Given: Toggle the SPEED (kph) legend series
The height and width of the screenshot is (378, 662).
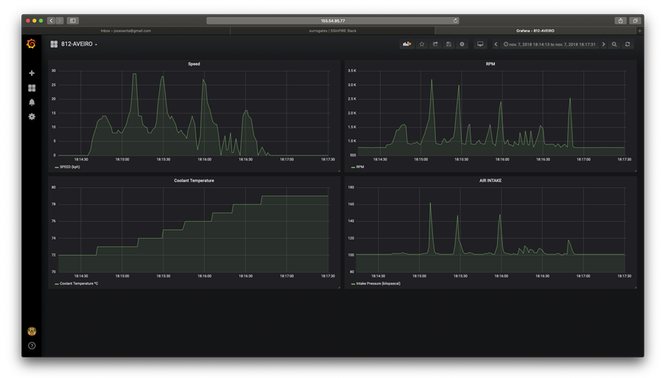Looking at the screenshot, I should [x=69, y=167].
